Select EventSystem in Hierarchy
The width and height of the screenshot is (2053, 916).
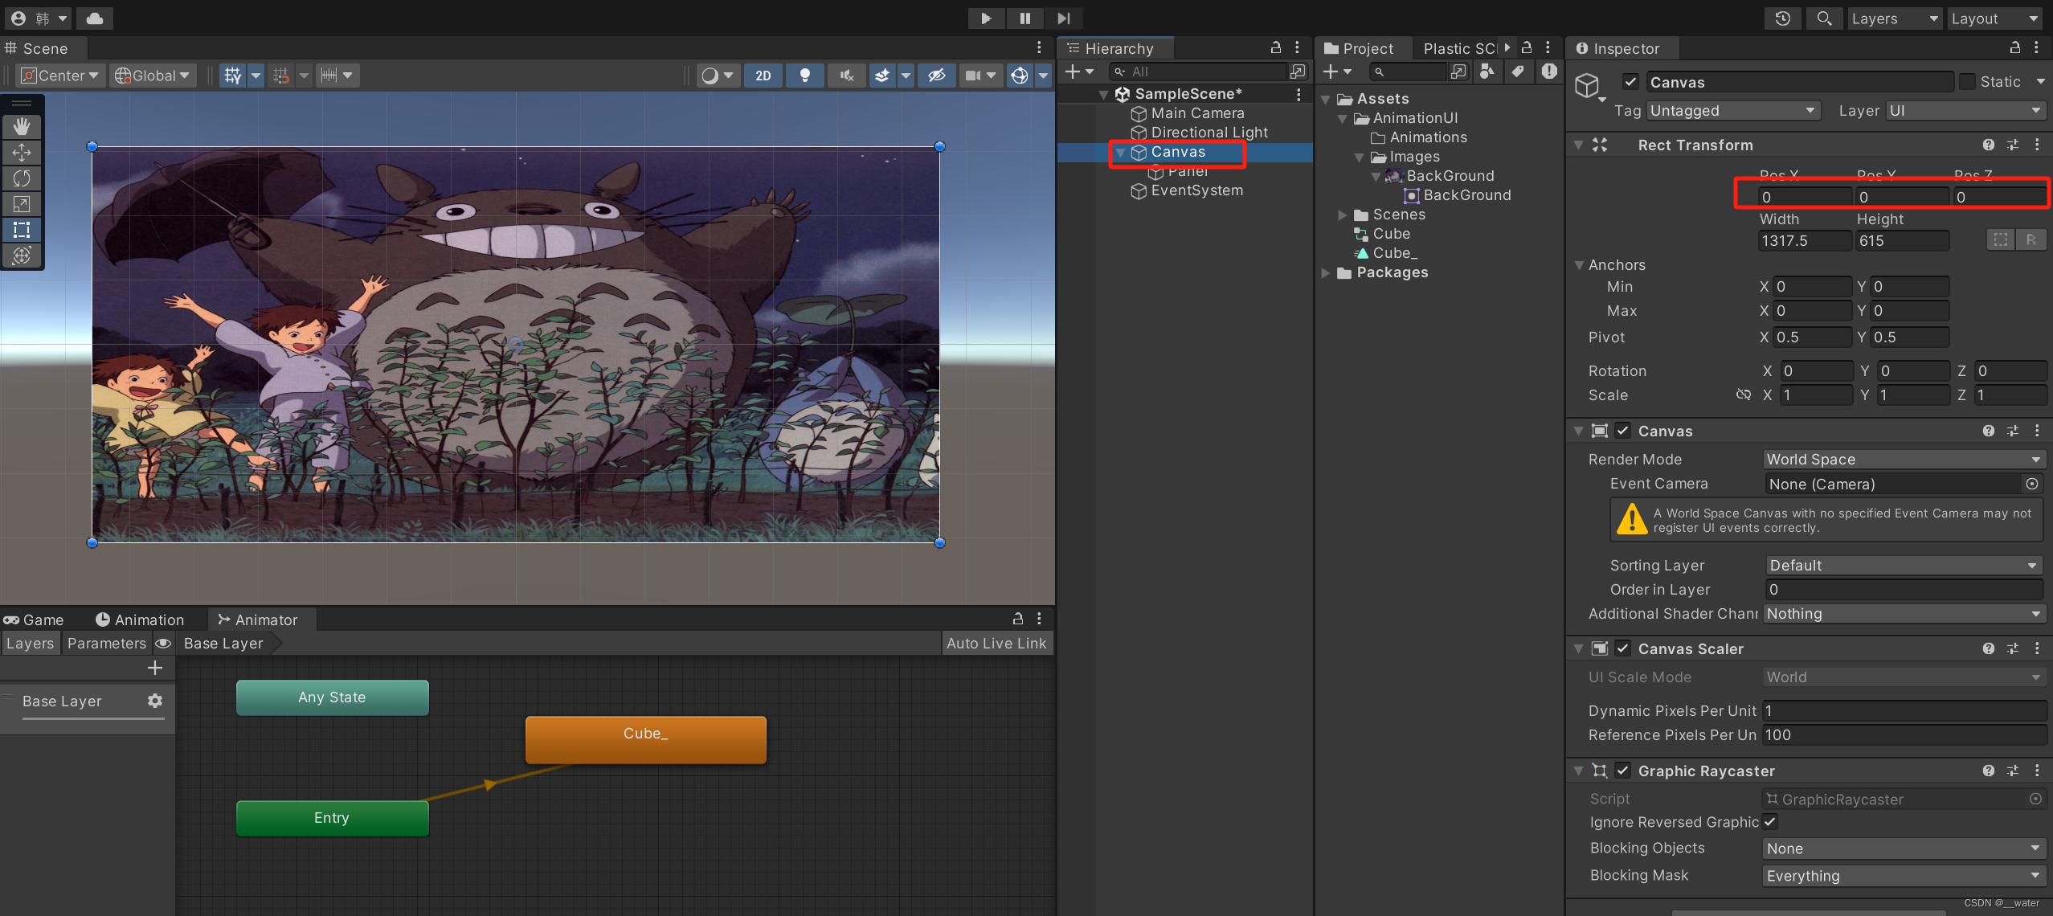1196,190
